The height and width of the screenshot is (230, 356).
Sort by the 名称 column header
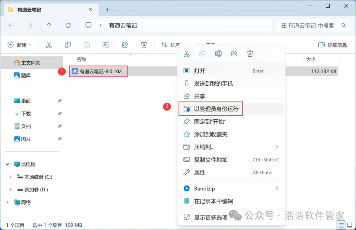pos(81,59)
